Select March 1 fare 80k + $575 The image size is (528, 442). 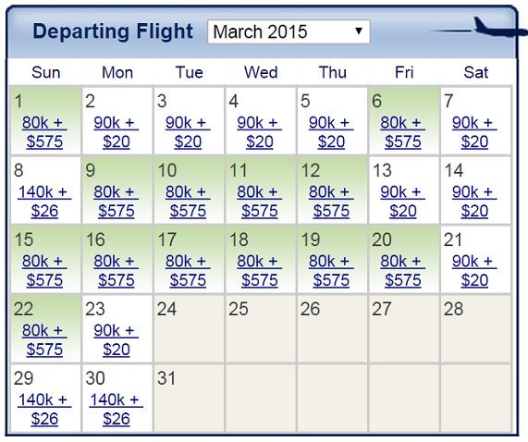click(x=44, y=132)
